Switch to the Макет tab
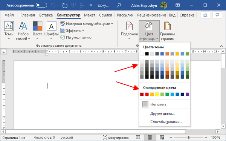This screenshot has width=226, height=141. tap(90, 15)
